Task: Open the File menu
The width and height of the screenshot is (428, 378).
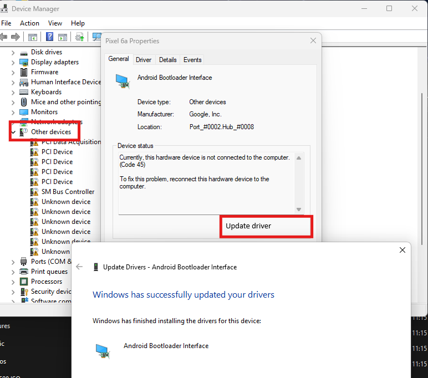Action: tap(6, 23)
